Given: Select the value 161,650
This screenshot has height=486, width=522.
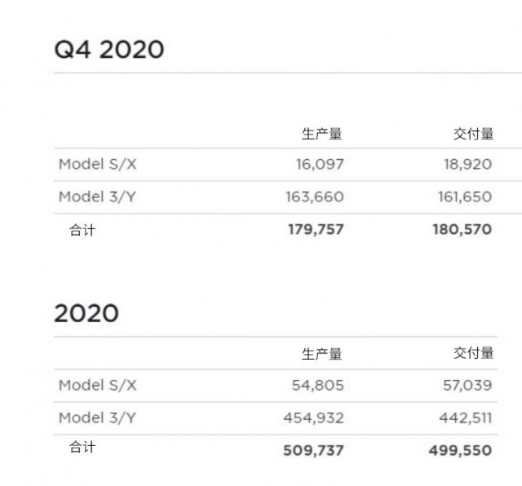Looking at the screenshot, I should [465, 197].
